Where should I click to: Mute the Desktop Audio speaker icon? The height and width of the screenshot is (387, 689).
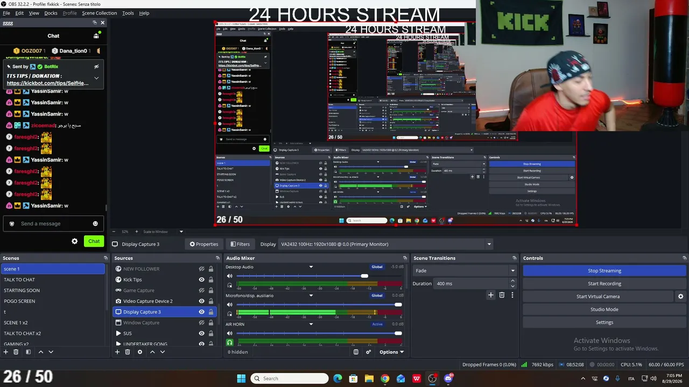[x=230, y=276]
